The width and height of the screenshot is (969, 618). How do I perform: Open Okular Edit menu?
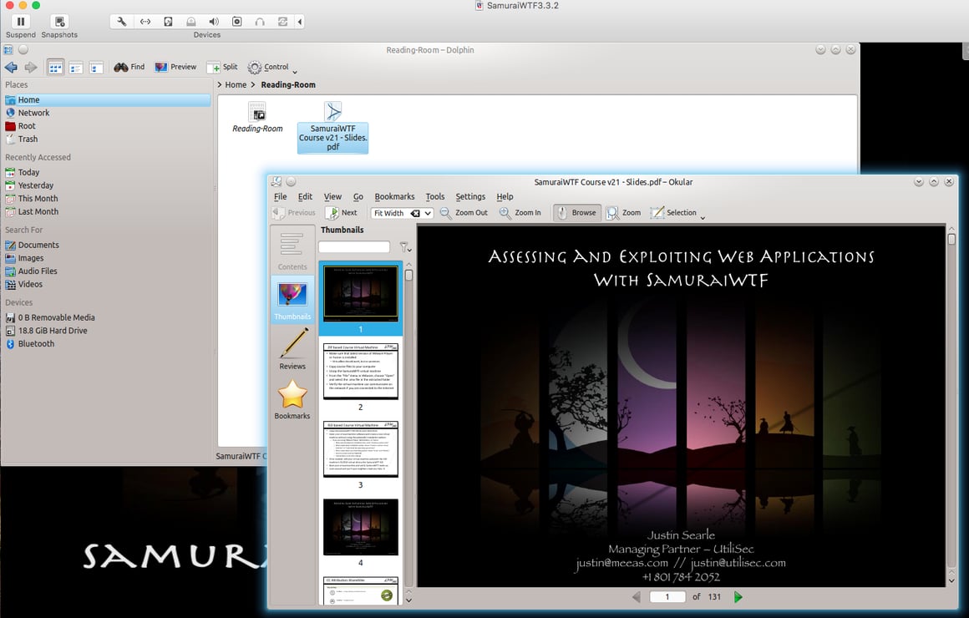[x=305, y=196]
